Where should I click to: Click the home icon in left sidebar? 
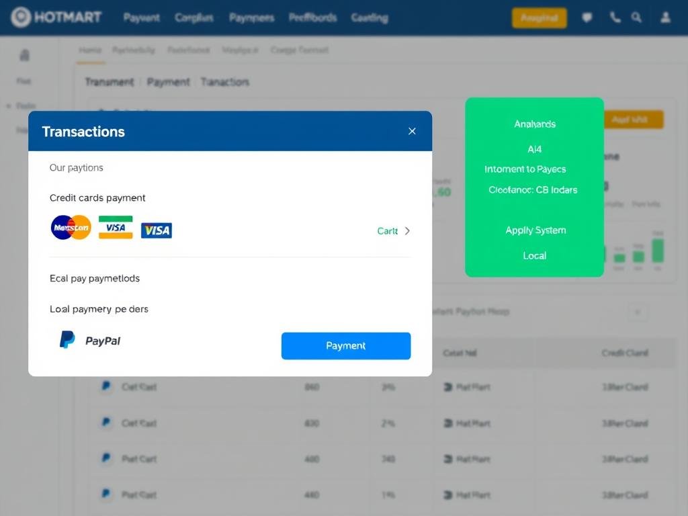(x=25, y=55)
